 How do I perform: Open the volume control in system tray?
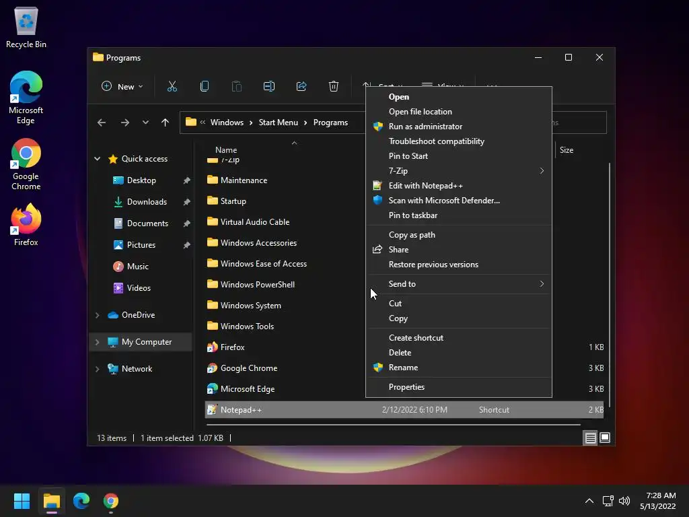click(624, 501)
